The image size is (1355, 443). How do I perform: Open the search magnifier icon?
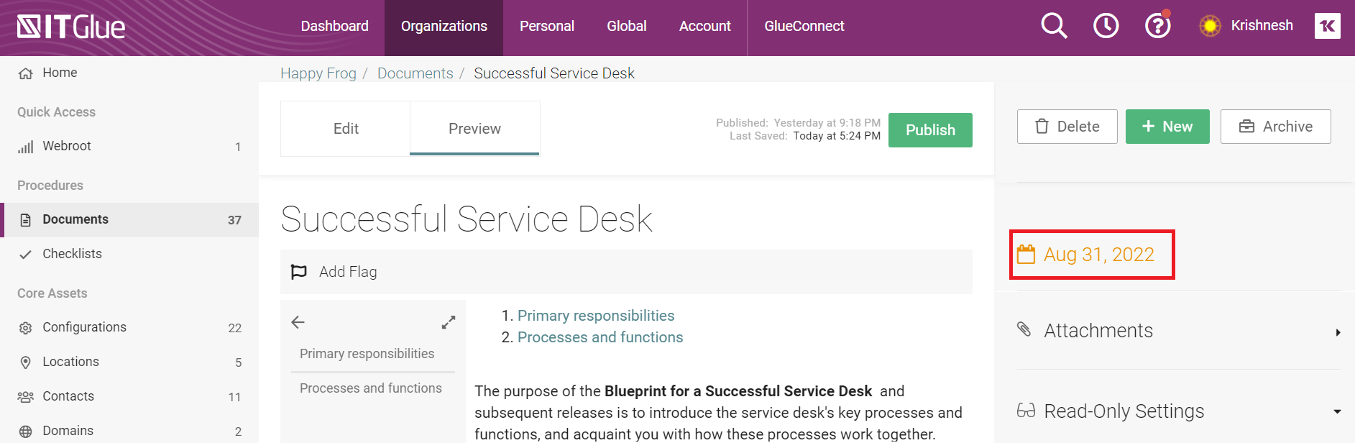point(1054,26)
